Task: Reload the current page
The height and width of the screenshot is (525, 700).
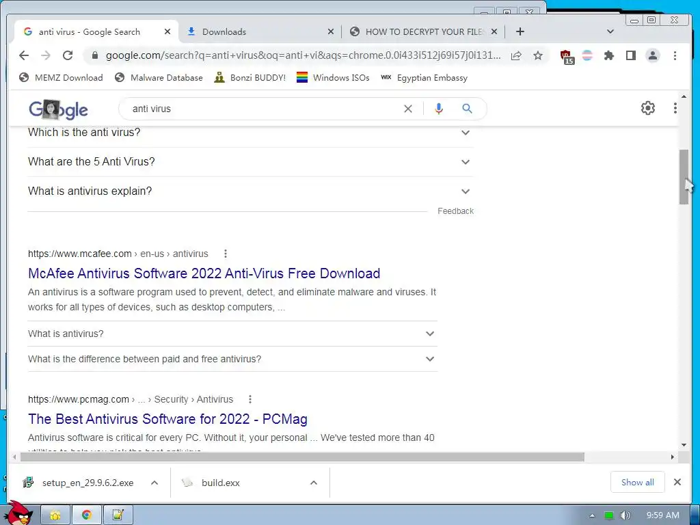Action: pos(68,55)
